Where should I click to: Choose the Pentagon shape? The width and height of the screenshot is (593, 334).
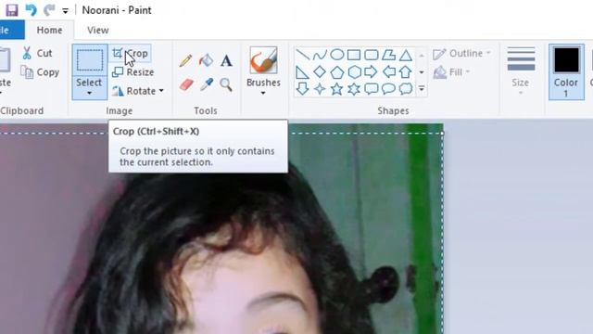pyautogui.click(x=336, y=72)
